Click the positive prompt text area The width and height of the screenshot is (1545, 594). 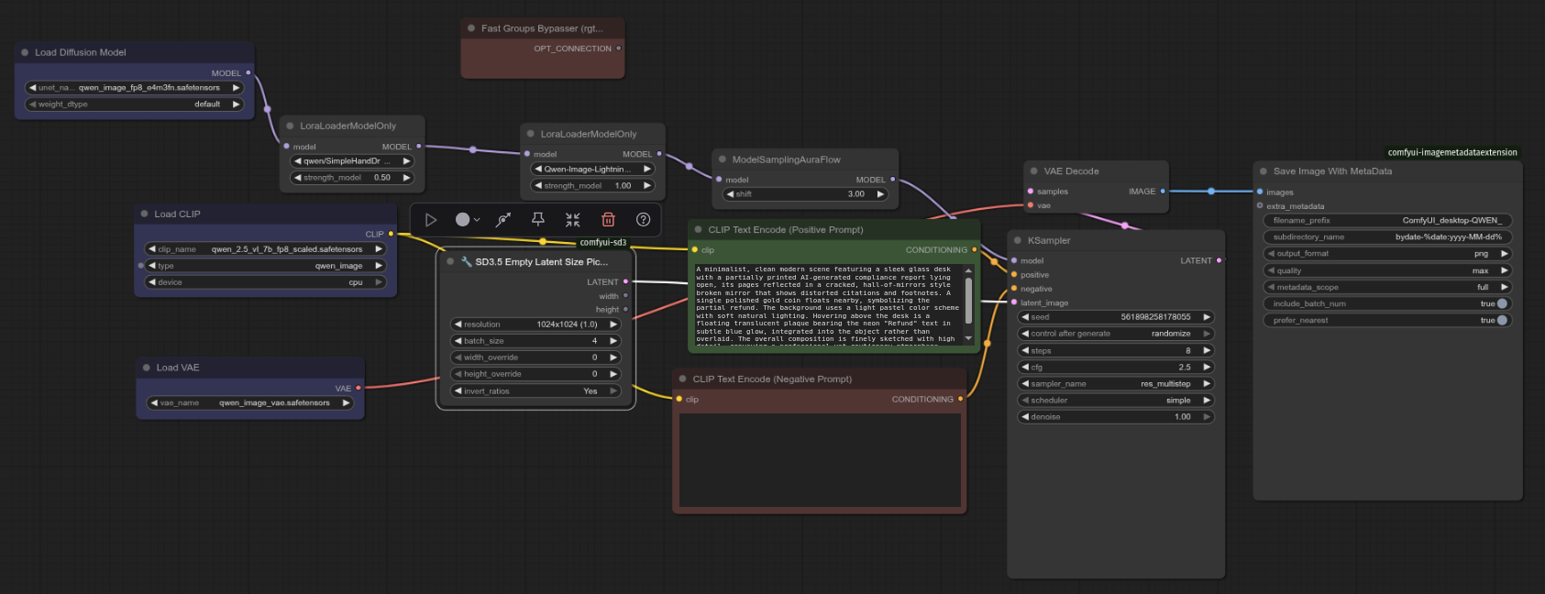[825, 304]
